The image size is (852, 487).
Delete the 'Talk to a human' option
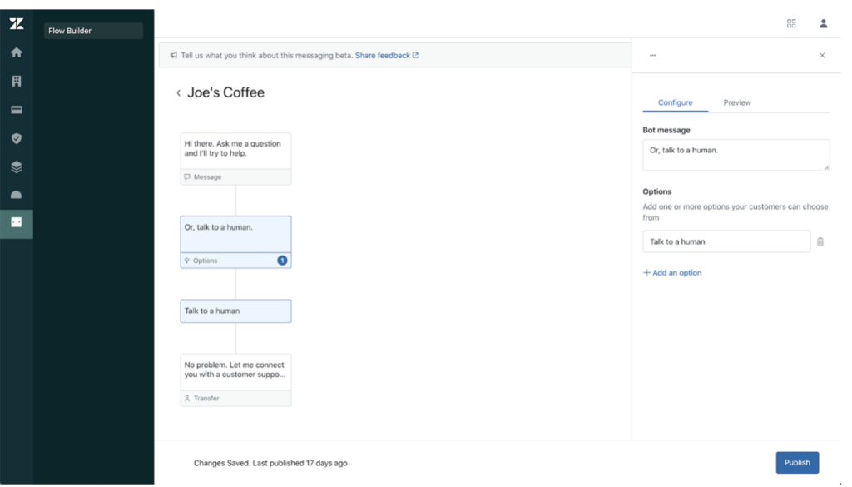point(820,242)
